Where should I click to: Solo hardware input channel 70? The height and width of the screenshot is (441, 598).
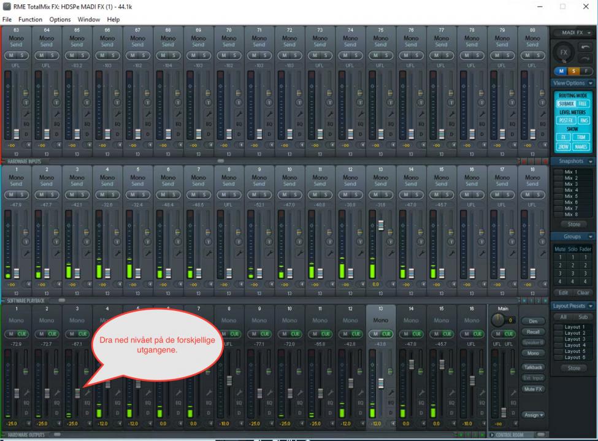click(x=234, y=56)
